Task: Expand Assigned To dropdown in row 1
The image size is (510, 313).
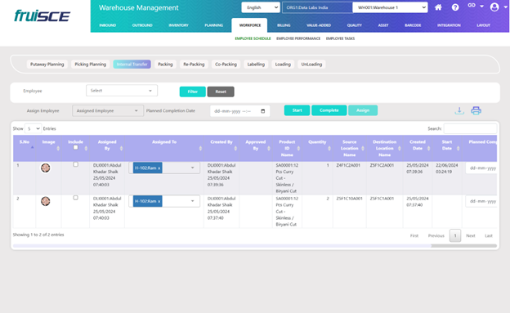Action: coord(192,168)
